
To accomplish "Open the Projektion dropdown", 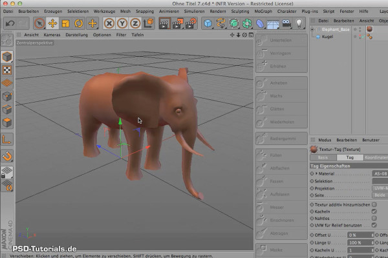I will (380, 188).
